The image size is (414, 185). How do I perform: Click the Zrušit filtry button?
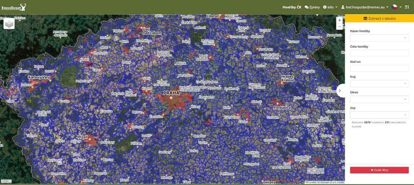tap(379, 170)
